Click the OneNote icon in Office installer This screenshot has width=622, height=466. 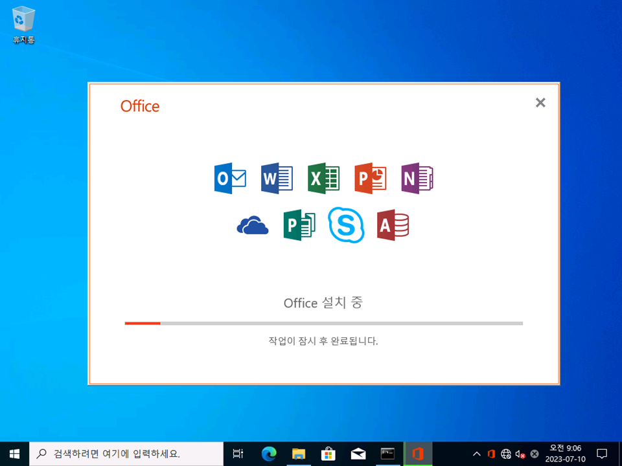[x=417, y=178]
